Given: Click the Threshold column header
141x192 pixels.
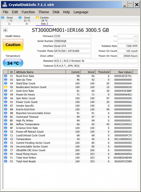Looking at the screenshot, I should 103,72.
